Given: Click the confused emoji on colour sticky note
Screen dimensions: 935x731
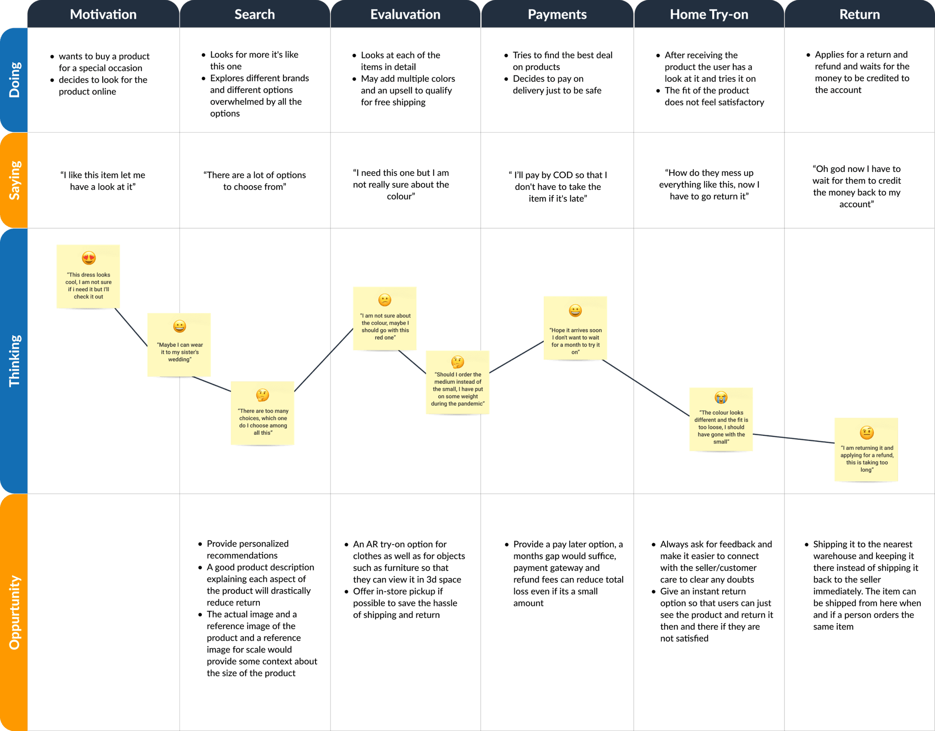Looking at the screenshot, I should click(x=385, y=300).
